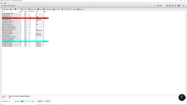Click the Data column header
This screenshot has width=187, height=105.
pos(39,12)
